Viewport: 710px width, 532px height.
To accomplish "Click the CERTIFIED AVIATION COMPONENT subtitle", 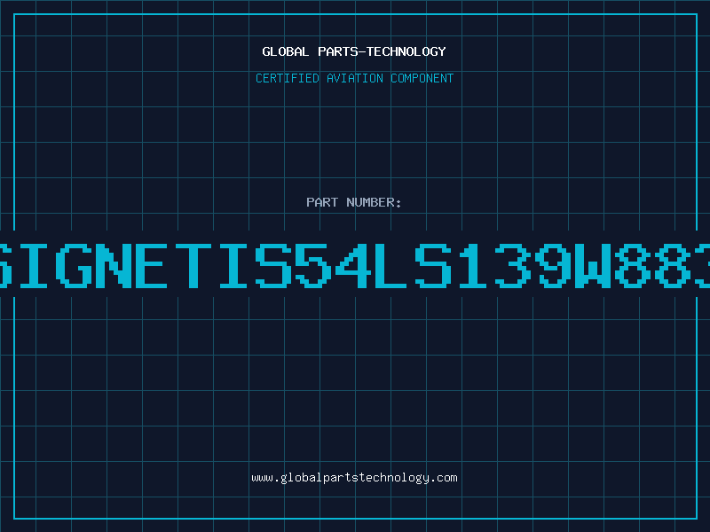I will tap(354, 78).
